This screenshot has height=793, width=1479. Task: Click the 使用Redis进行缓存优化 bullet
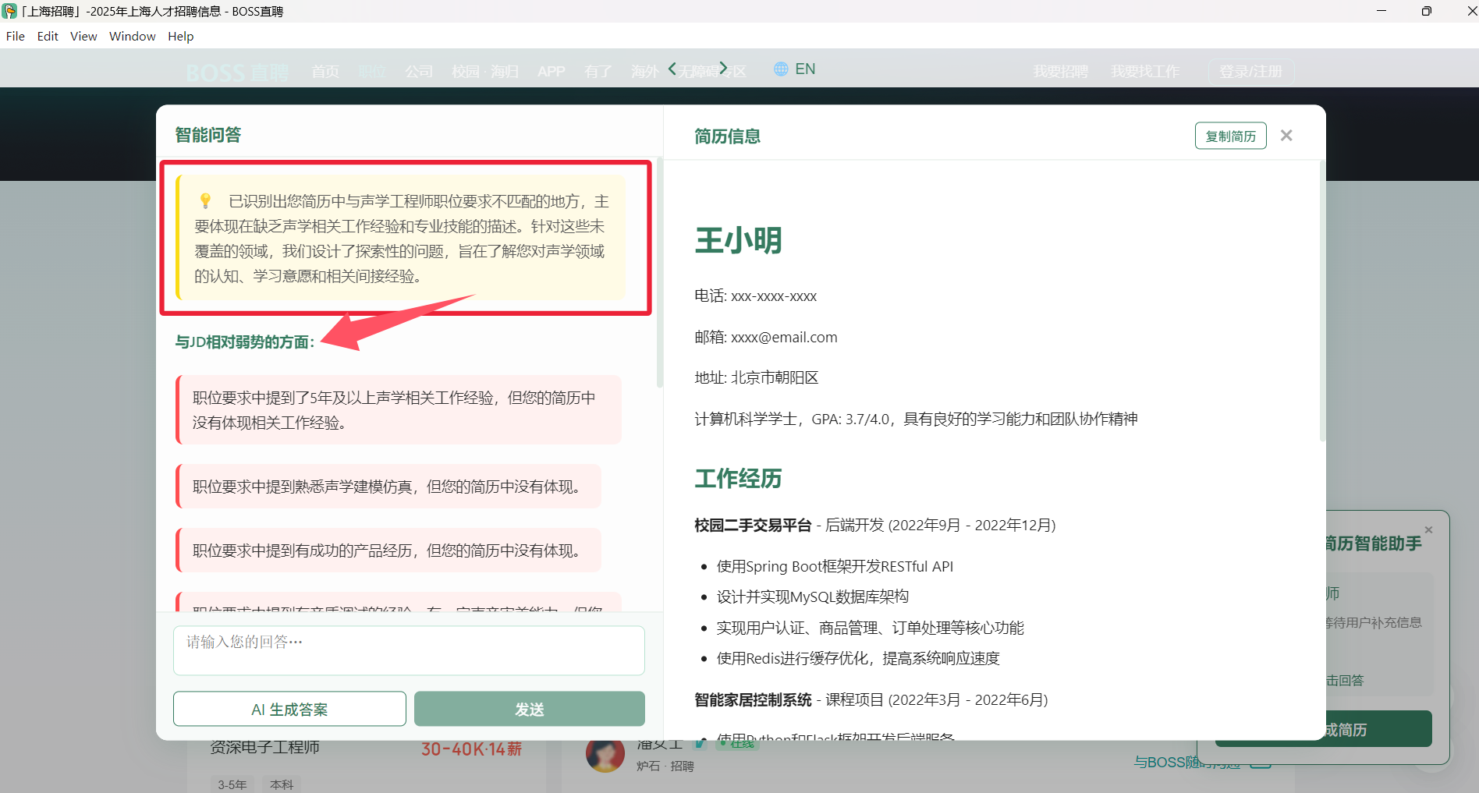point(858,659)
